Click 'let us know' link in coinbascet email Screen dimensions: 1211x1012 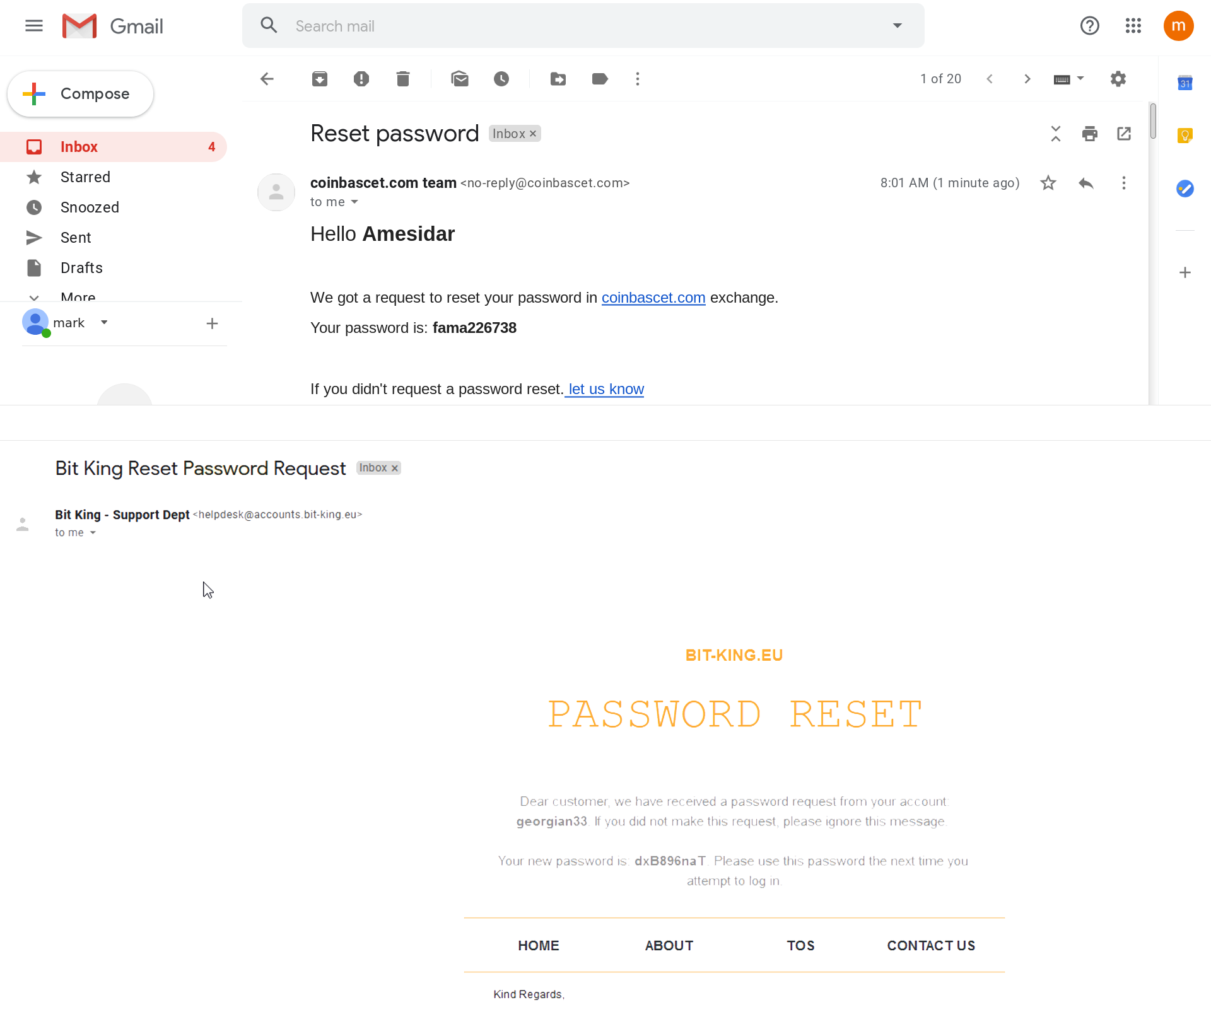(x=604, y=388)
